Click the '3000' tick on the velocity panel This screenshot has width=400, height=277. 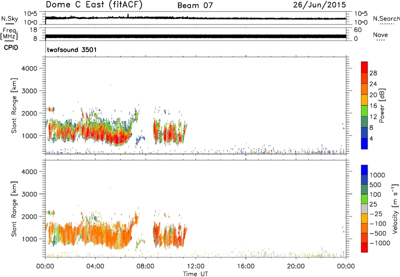click(29, 194)
